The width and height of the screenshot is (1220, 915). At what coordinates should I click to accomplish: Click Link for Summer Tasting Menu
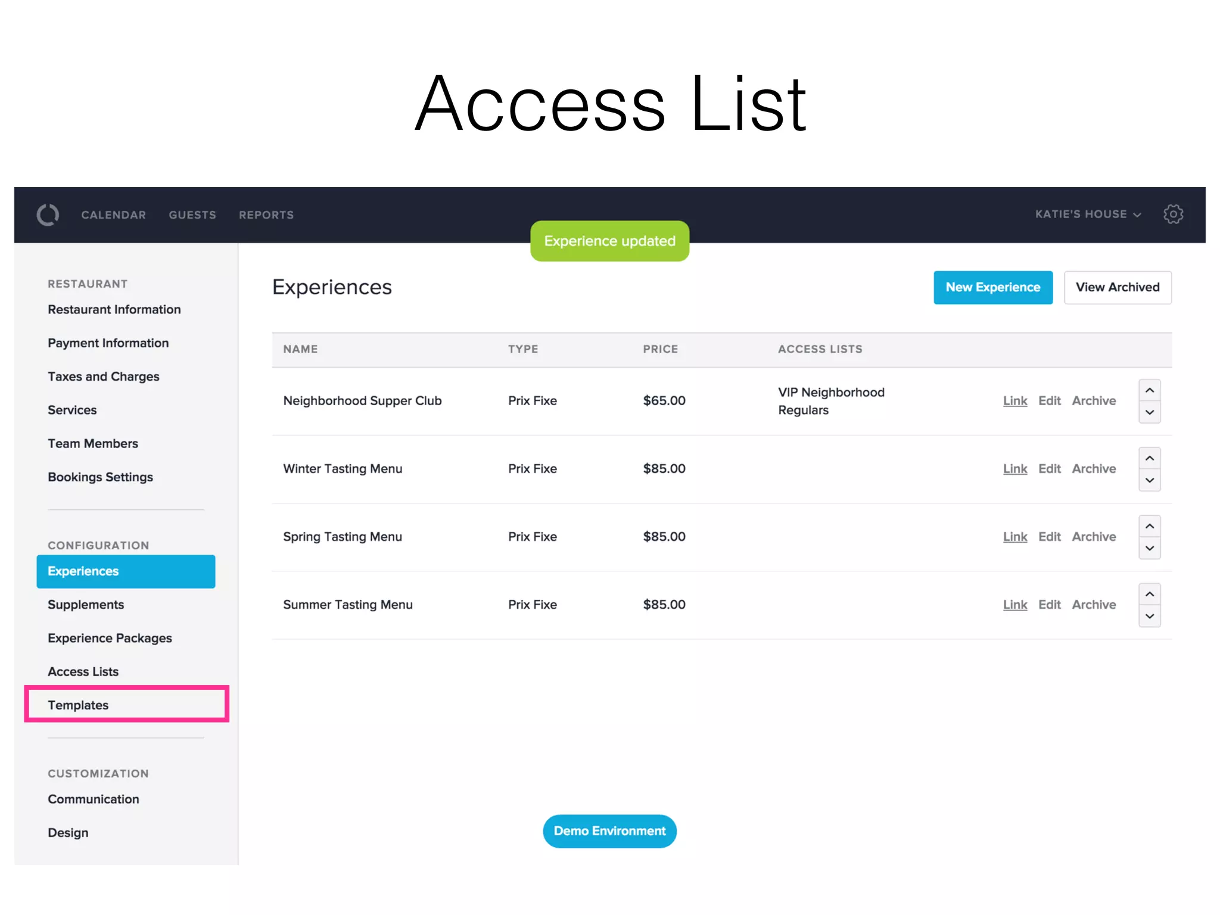(1015, 605)
